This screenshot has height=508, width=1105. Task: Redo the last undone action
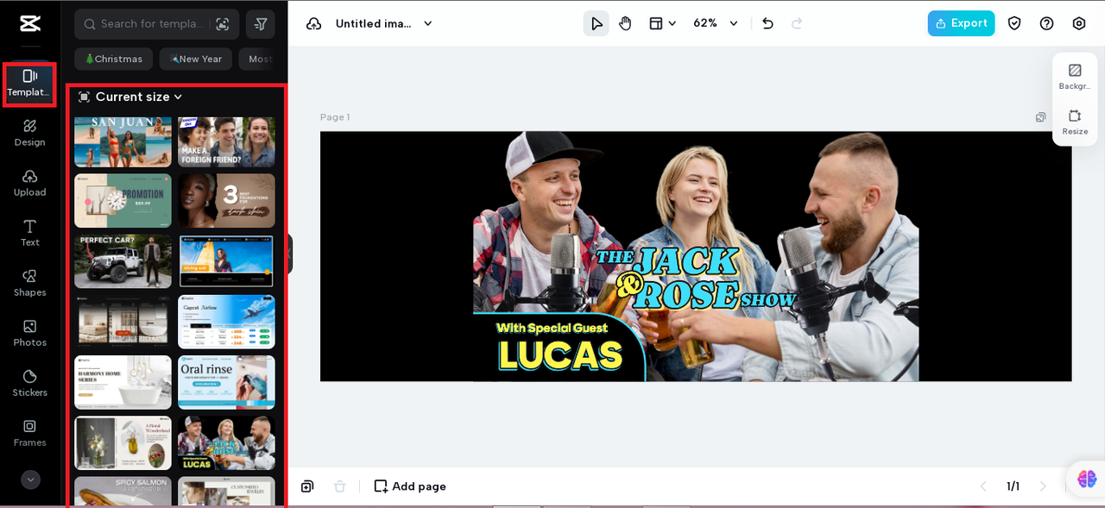point(797,23)
